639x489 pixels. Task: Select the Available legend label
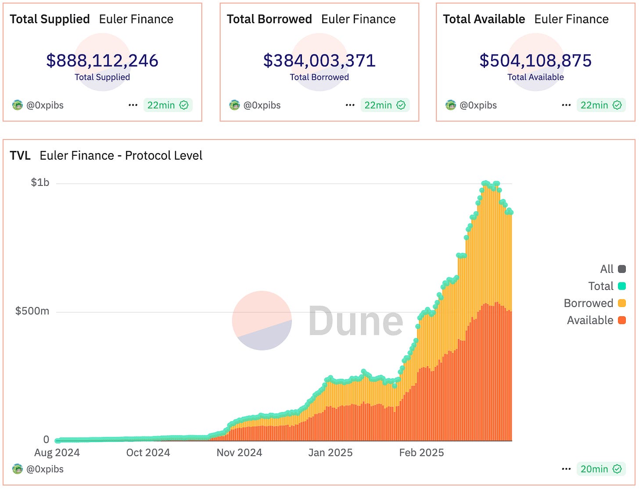click(x=590, y=320)
